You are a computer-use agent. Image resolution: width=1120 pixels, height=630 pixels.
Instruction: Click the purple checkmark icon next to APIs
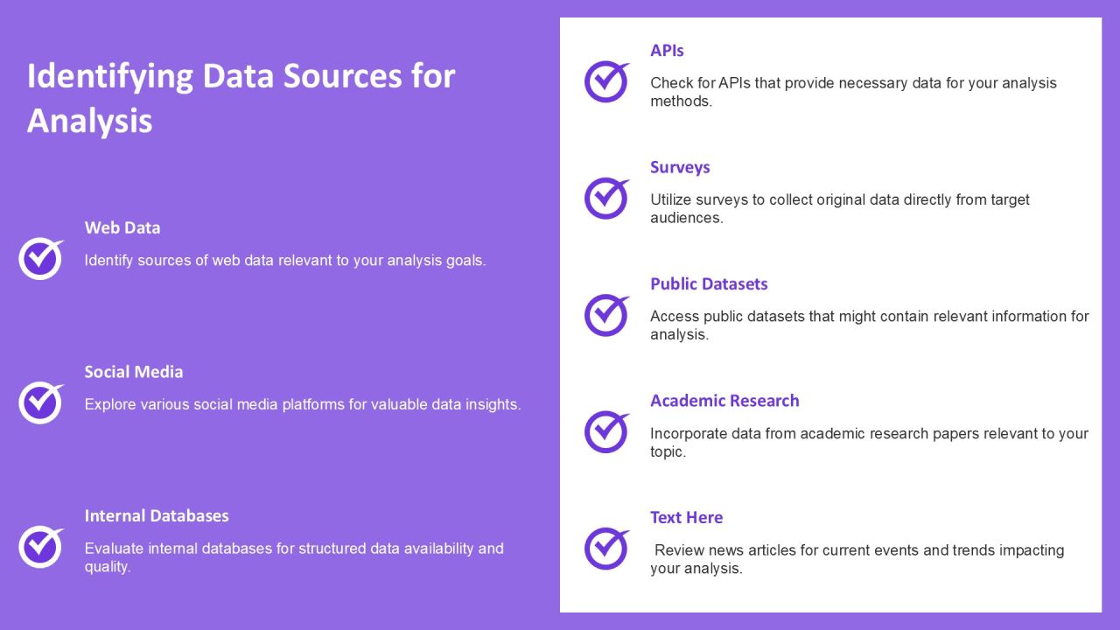click(x=607, y=81)
